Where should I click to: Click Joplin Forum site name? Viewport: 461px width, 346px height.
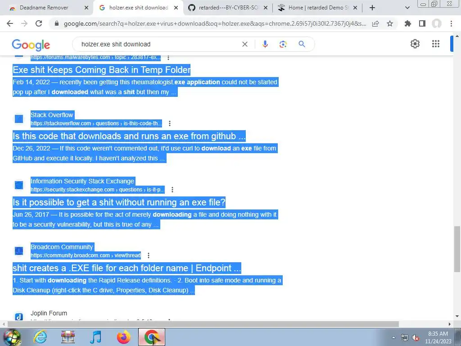(x=49, y=313)
